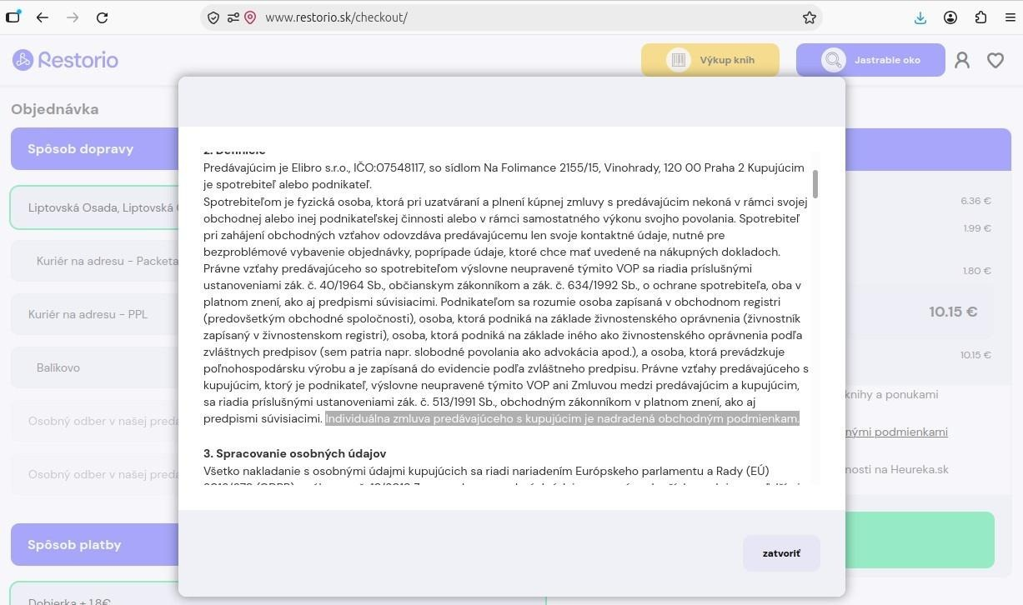Open the user account profile icon
The width and height of the screenshot is (1023, 605).
click(x=962, y=60)
